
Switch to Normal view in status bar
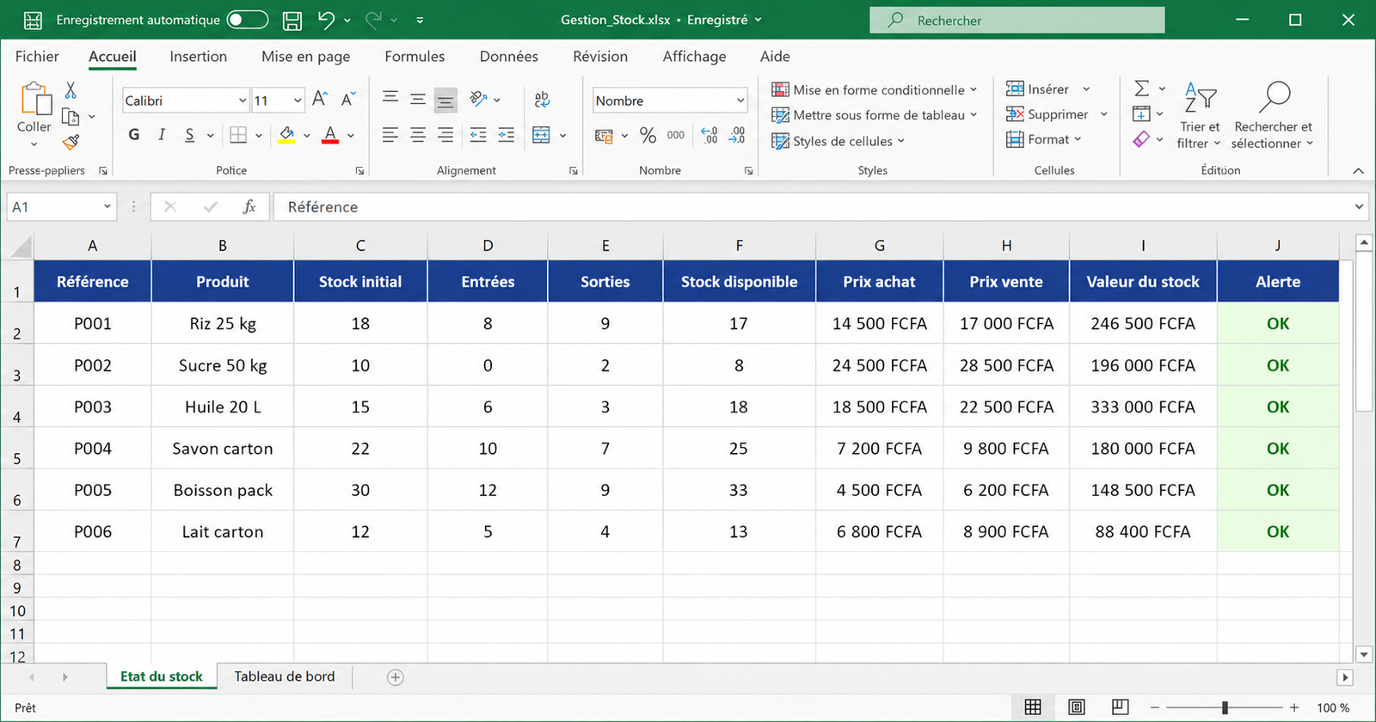tap(1033, 707)
